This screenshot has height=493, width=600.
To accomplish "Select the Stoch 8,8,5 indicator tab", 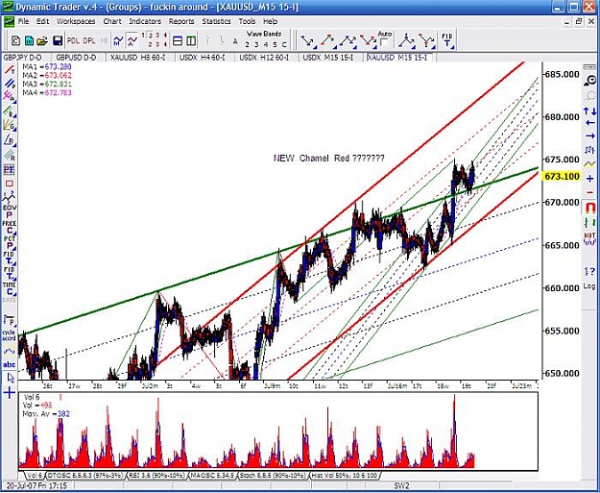I will click(x=274, y=476).
